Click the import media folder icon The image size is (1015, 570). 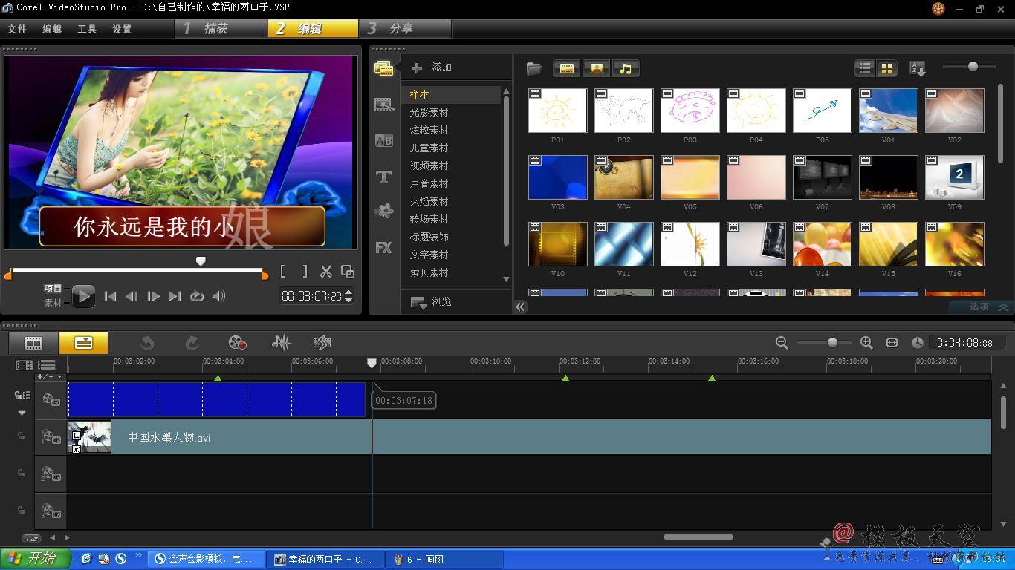click(534, 68)
